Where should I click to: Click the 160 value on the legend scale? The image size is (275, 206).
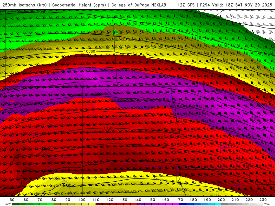[x=165, y=200]
